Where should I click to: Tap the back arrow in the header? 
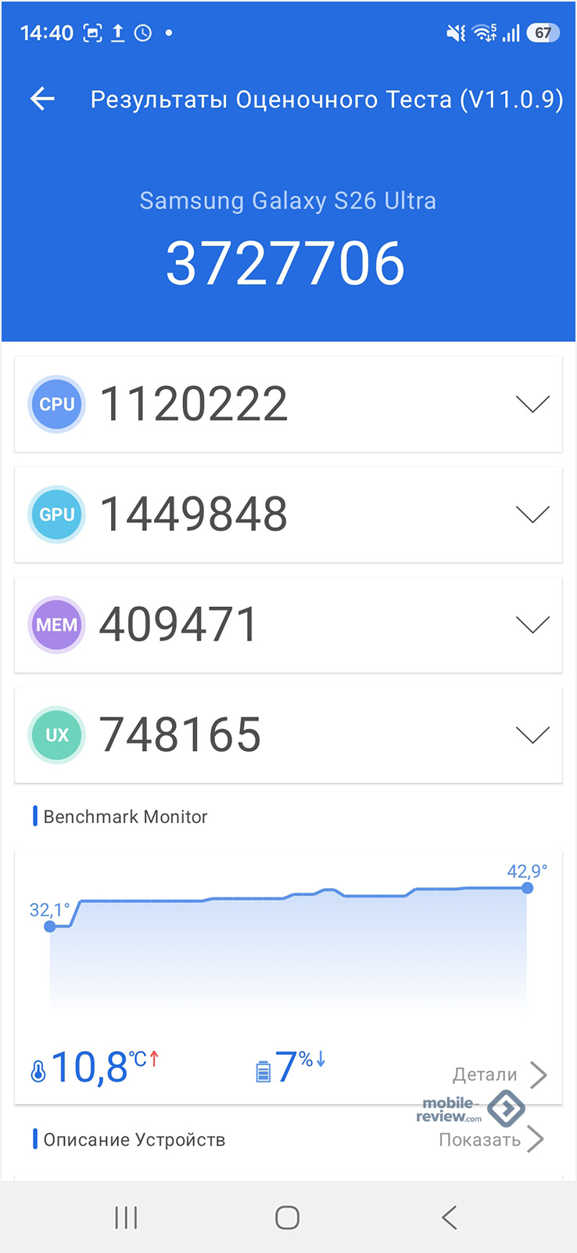[42, 99]
